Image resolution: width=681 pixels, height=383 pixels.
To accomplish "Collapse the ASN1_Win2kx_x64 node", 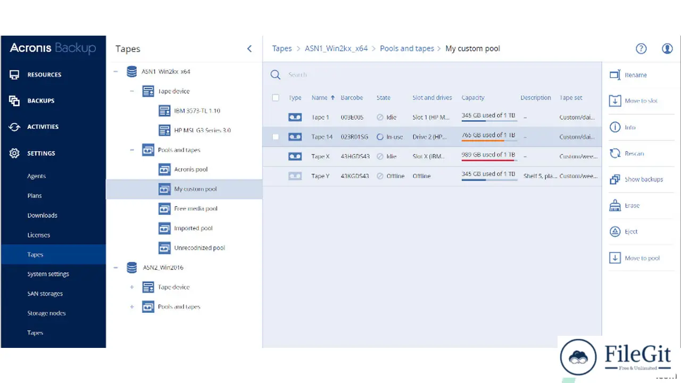I will [x=115, y=71].
